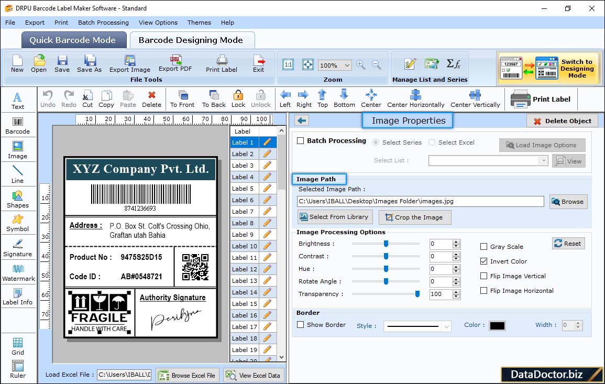Add a Signature object

point(18,248)
